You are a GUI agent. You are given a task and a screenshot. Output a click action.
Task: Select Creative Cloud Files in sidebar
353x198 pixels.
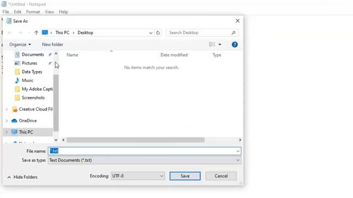point(35,109)
